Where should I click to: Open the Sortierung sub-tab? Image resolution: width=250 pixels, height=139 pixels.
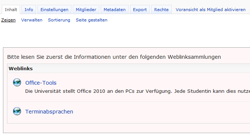(59, 20)
